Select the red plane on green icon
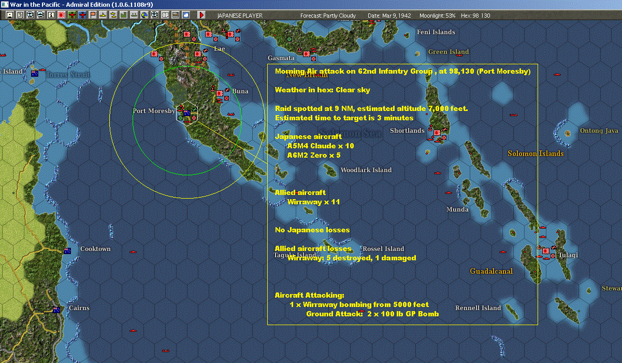 [x=72, y=15]
